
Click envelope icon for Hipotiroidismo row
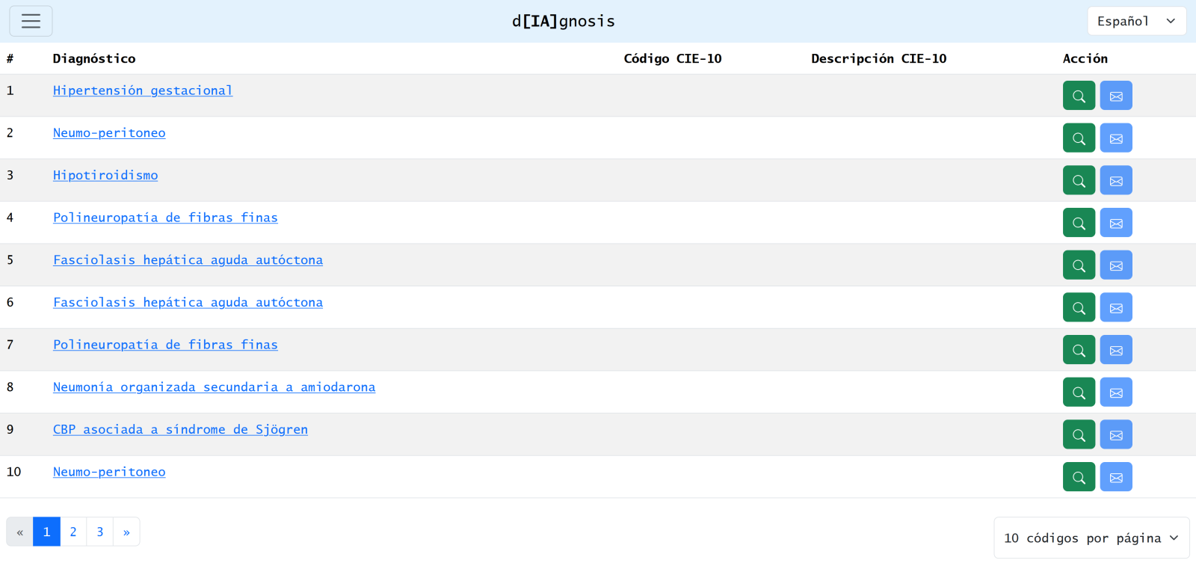coord(1115,181)
